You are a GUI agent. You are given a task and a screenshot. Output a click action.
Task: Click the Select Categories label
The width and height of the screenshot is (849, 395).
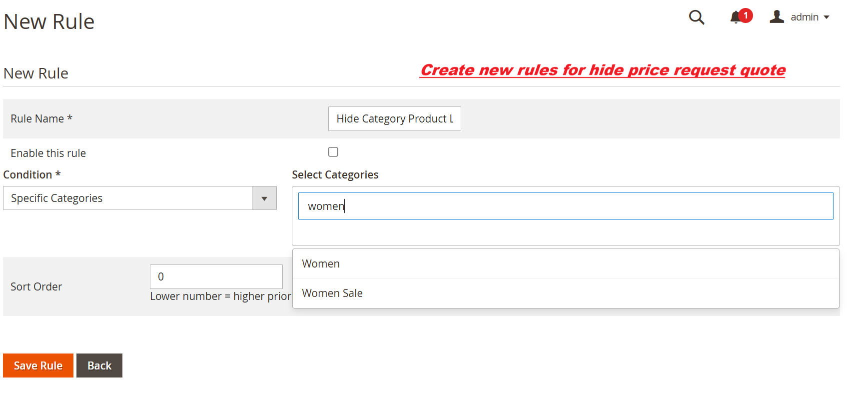tap(335, 175)
